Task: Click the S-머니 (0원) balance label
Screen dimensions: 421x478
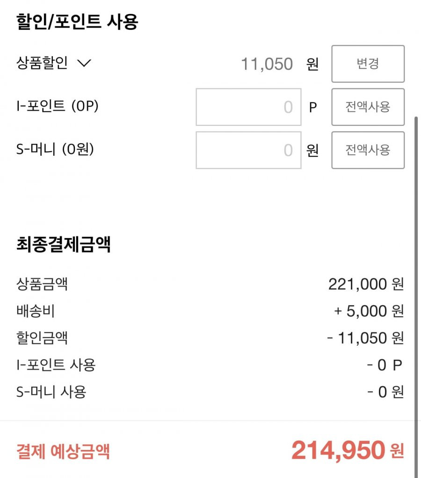Action: click(x=55, y=149)
